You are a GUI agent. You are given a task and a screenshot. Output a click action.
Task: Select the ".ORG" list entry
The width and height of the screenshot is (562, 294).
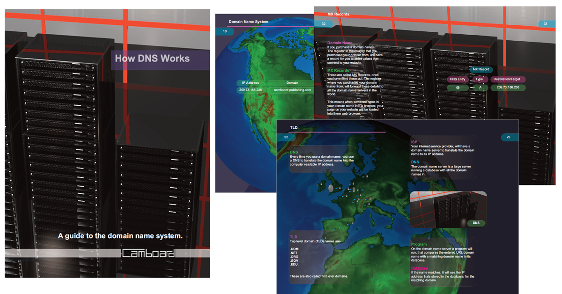(294, 257)
